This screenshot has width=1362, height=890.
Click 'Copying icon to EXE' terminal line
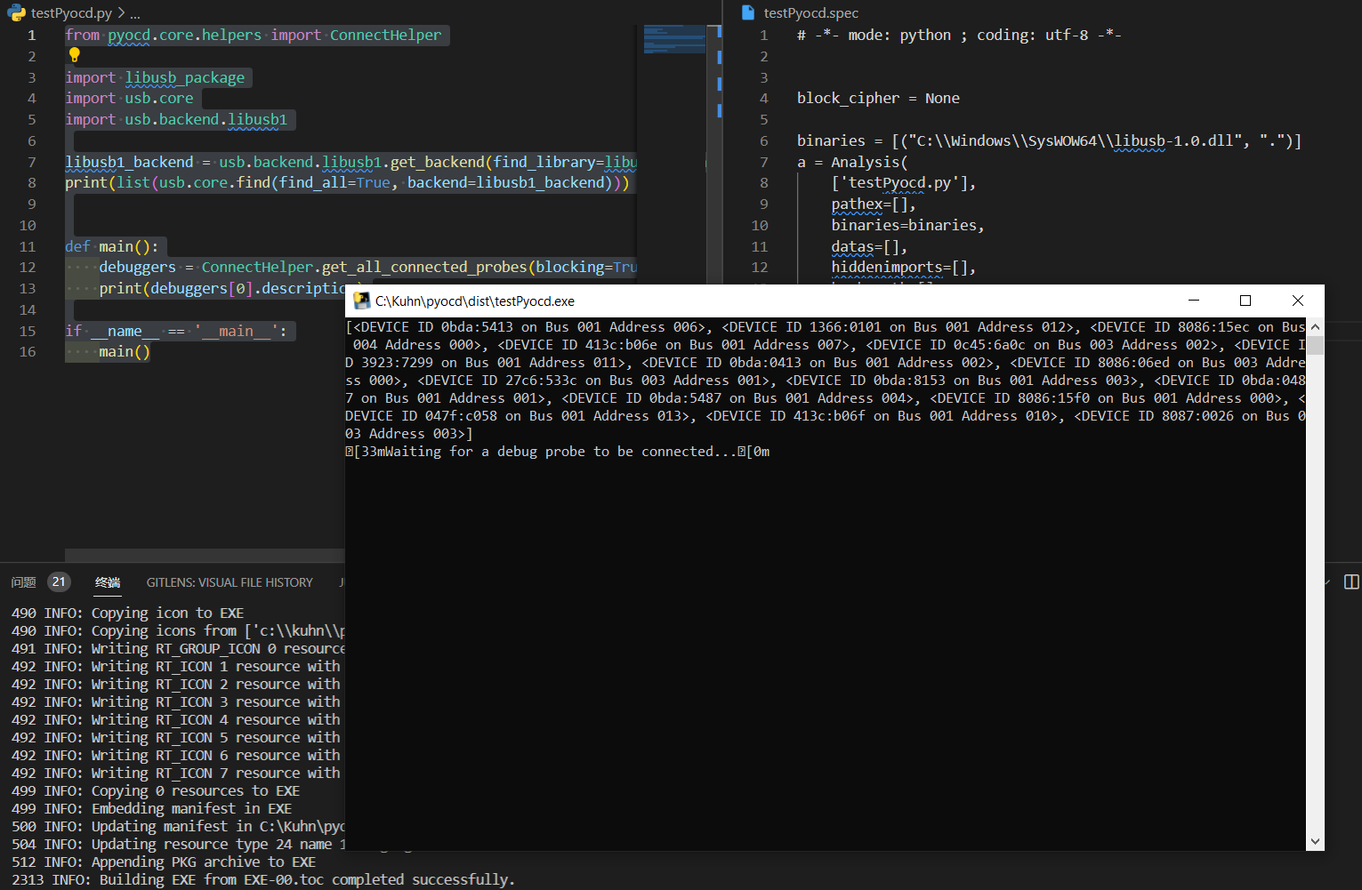click(x=167, y=613)
